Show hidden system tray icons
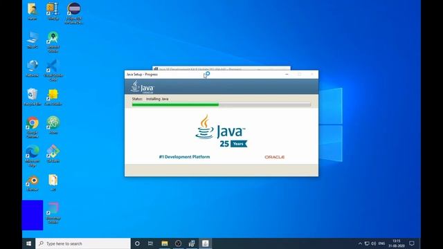The height and width of the screenshot is (249, 443). click(360, 243)
